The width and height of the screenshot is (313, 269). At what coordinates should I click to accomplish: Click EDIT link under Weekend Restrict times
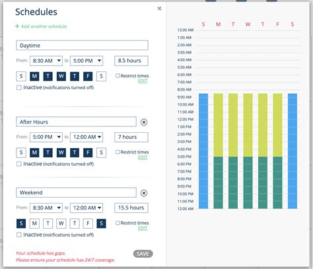coord(143,228)
